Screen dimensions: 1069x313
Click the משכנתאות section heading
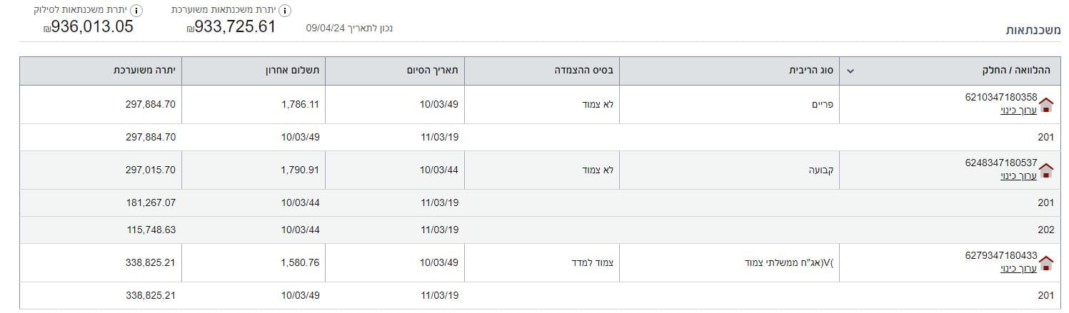click(1033, 30)
